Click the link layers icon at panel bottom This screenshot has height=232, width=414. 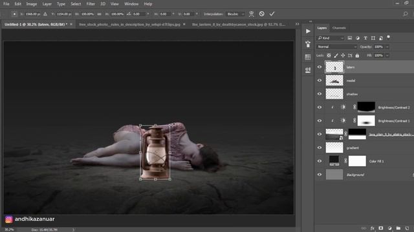point(364,228)
